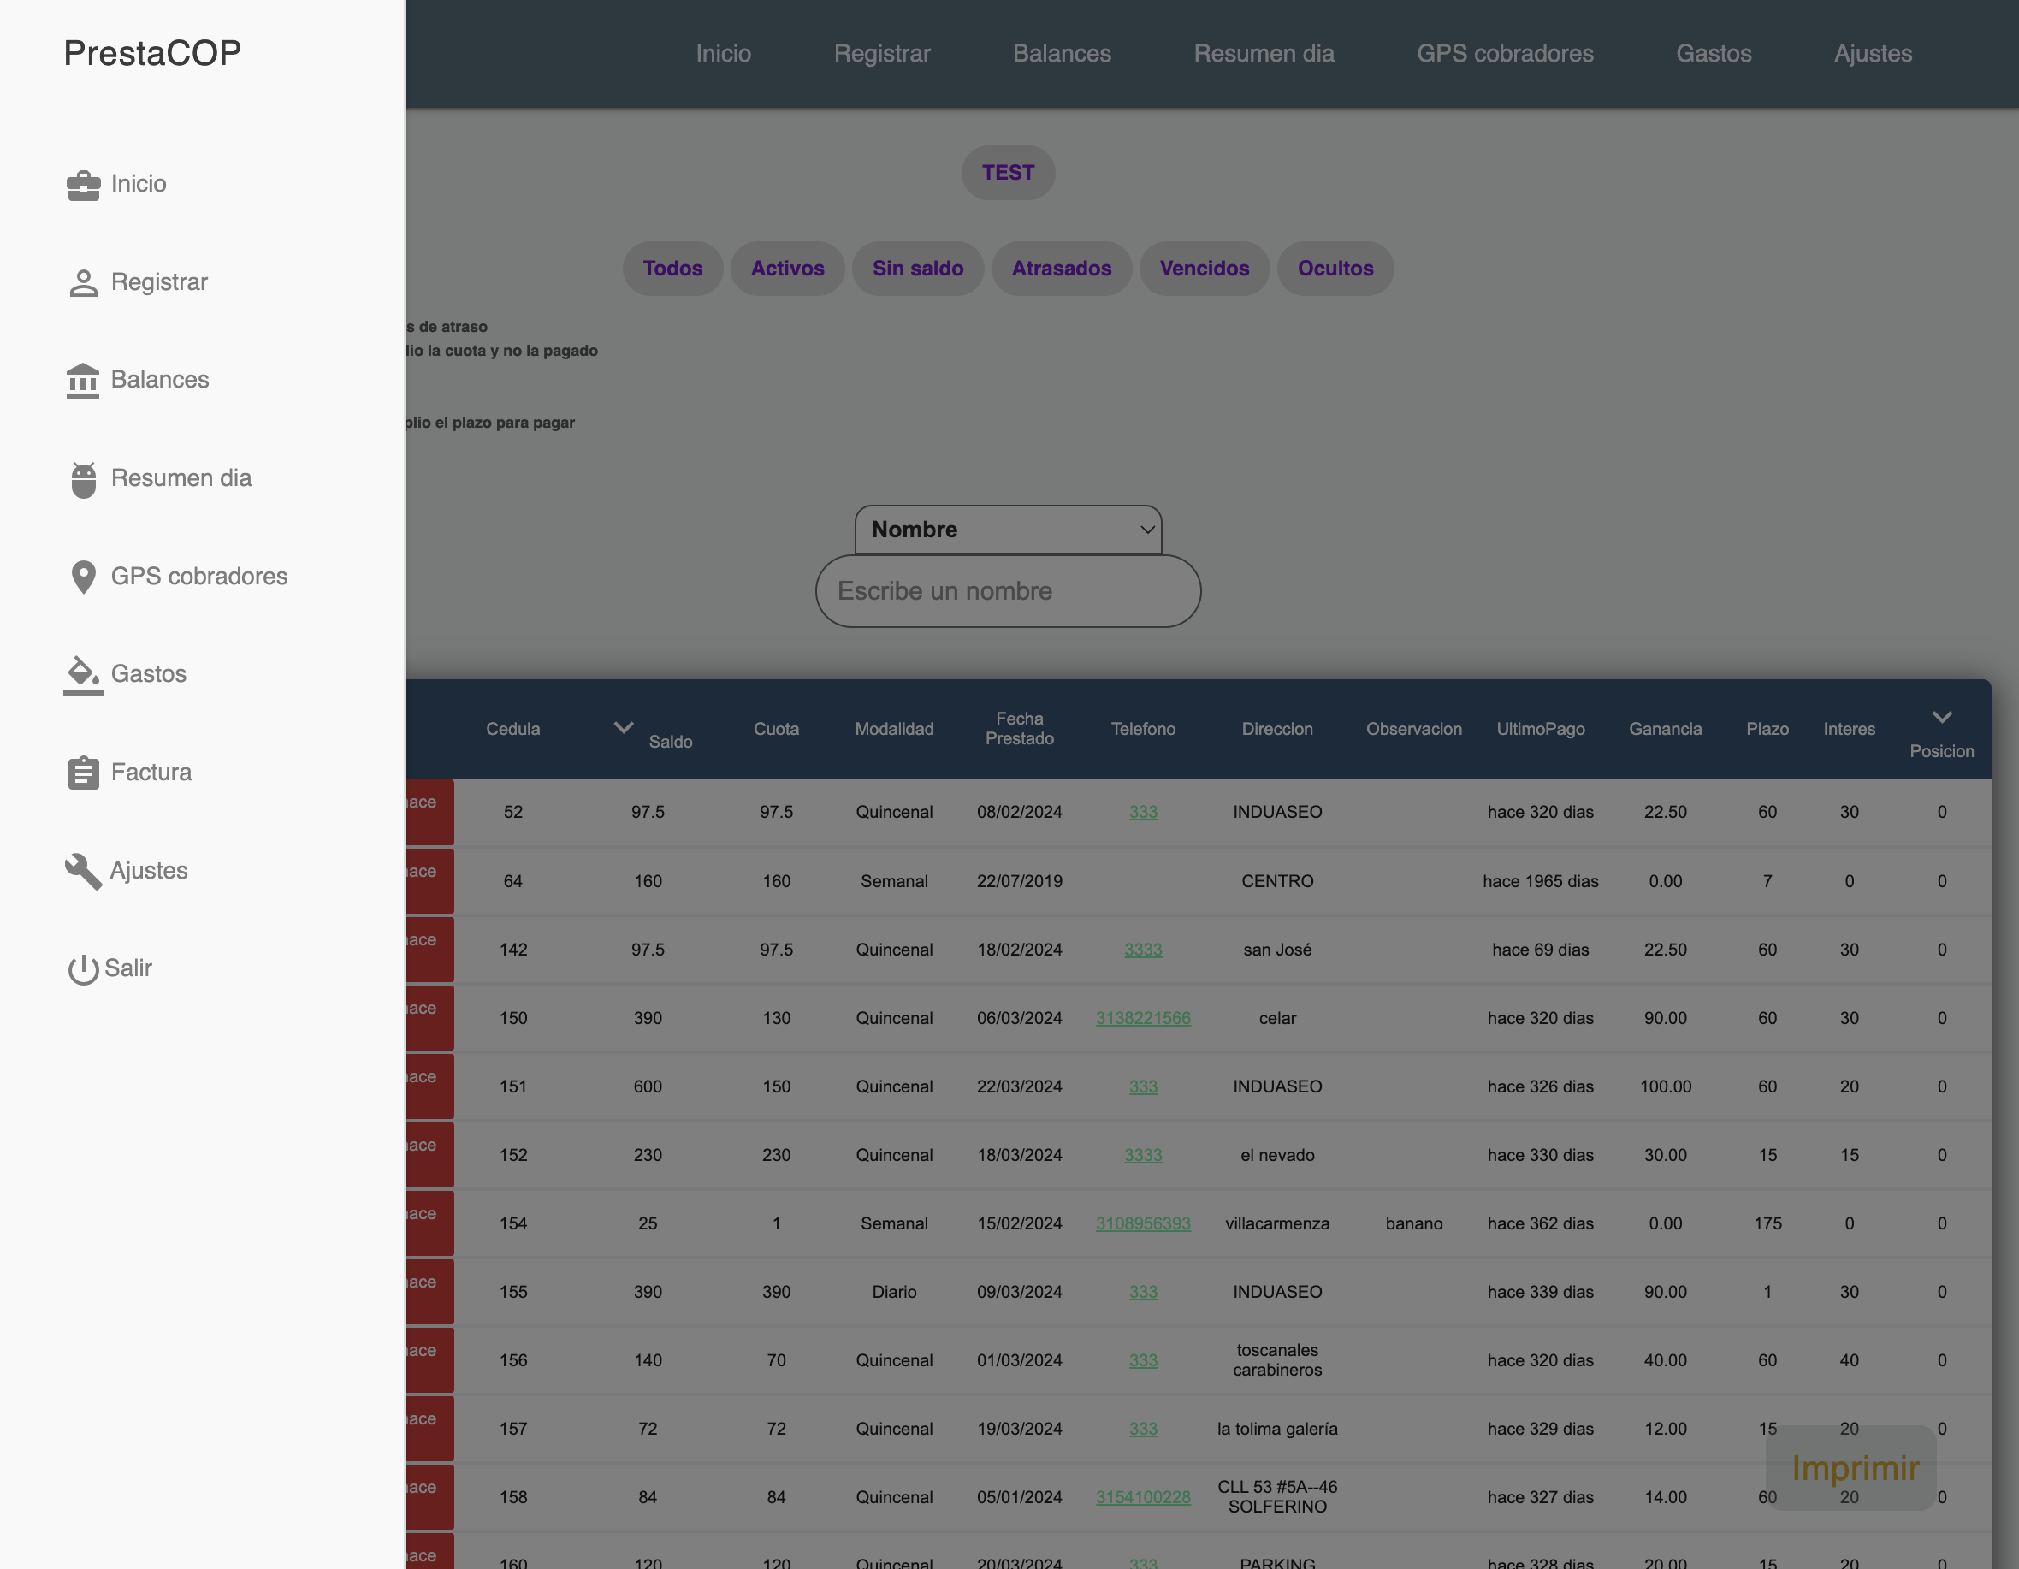Open the bank Balances icon in the sidebar
Screen dimensions: 2019x1569
pyautogui.click(x=83, y=380)
